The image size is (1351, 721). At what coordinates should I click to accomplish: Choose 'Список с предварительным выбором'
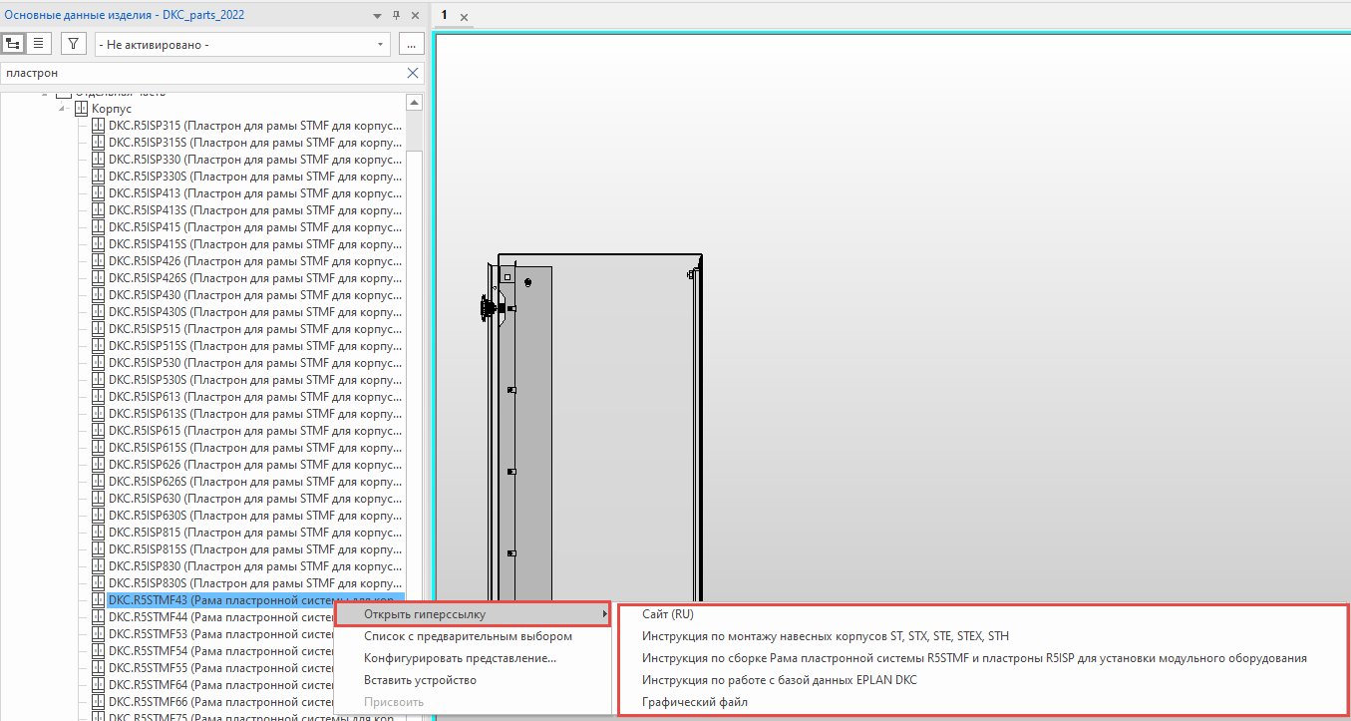pos(468,636)
